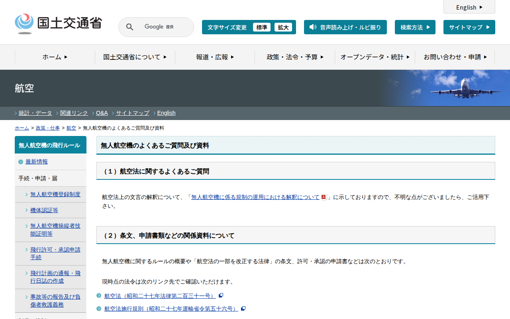Expand the 国土交通省について menu

point(135,57)
